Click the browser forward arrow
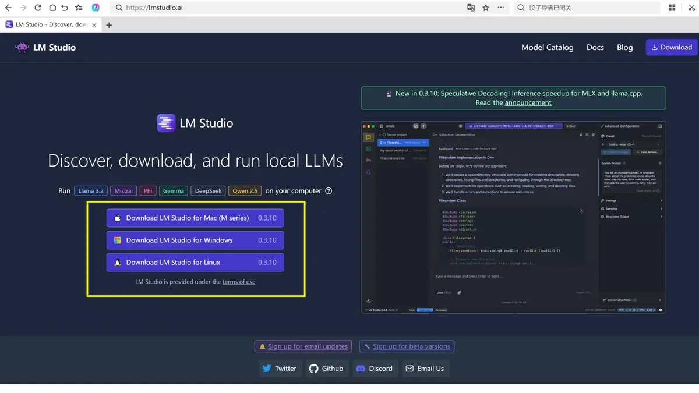Screen dimensions: 699x393 tap(23, 8)
